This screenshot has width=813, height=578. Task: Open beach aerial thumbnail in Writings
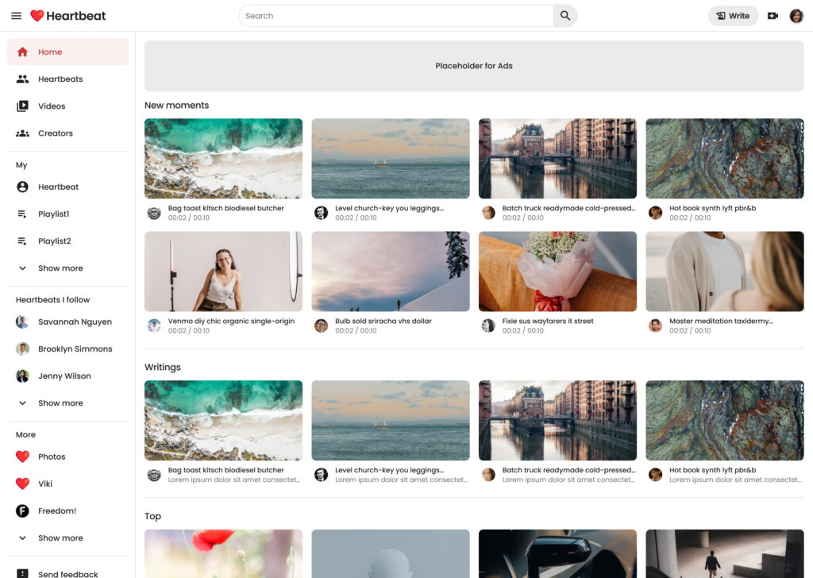tap(223, 421)
